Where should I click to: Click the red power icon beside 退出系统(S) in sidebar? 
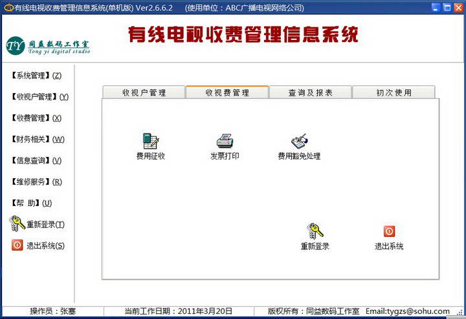click(17, 245)
